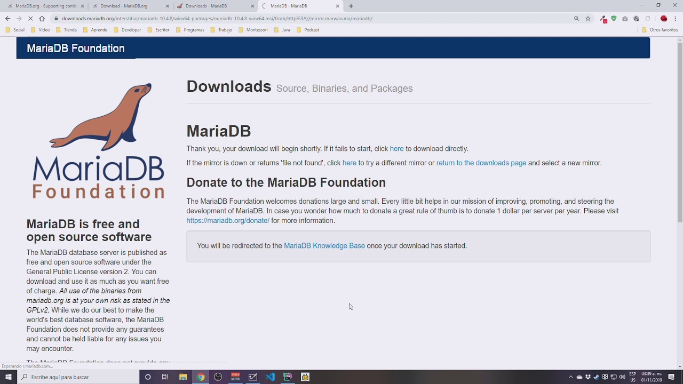Click the greyed sync refresh extension
The image size is (683, 384).
pos(648,19)
